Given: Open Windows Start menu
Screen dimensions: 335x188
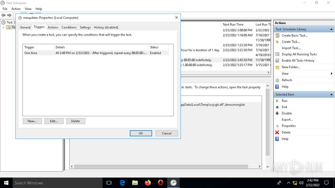Looking at the screenshot, I should point(6,183).
